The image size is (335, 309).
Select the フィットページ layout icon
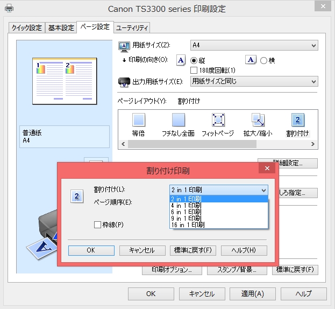(218, 120)
